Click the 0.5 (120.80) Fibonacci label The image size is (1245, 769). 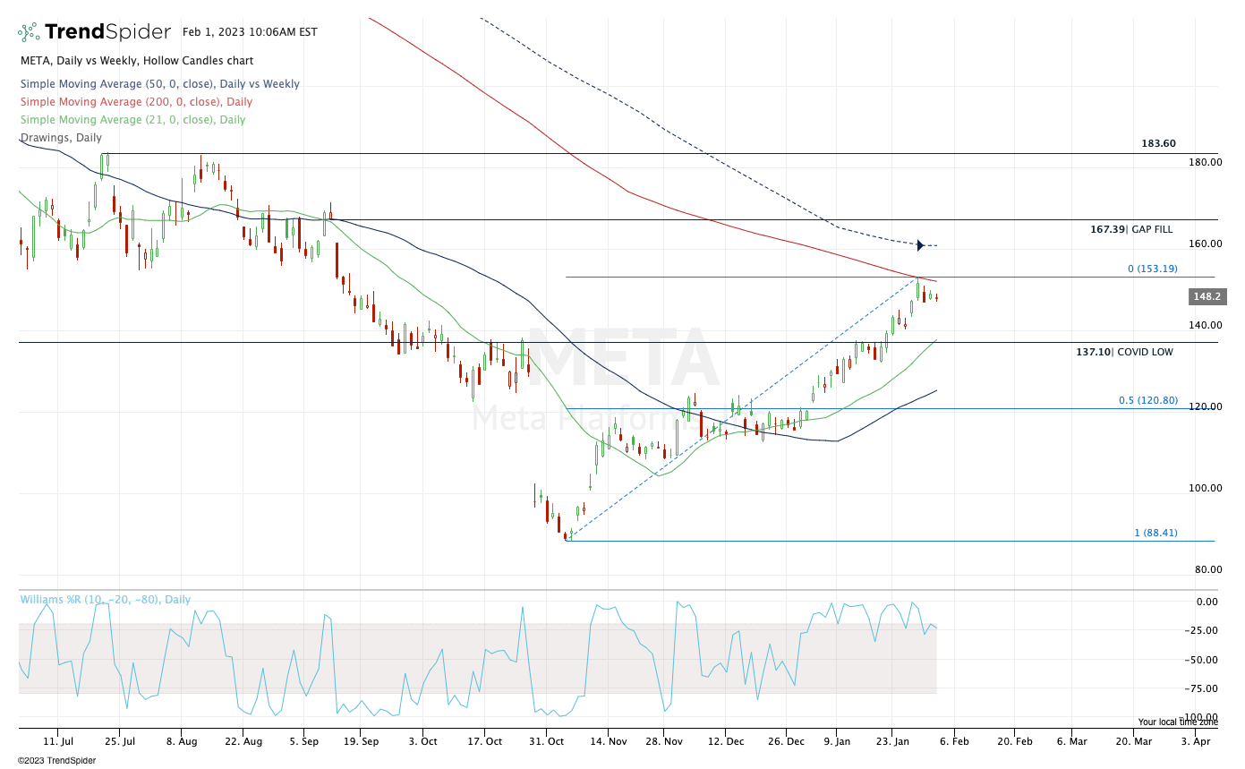tap(1148, 400)
